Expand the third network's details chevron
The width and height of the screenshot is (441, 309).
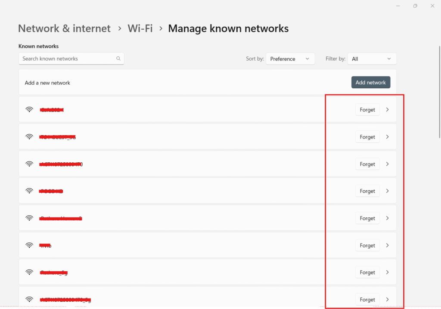tap(387, 164)
